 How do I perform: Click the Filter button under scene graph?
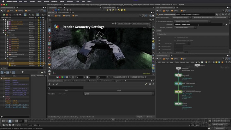pos(3,68)
